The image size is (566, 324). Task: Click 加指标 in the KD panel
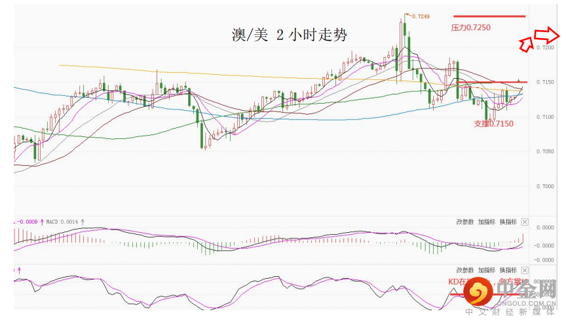(x=487, y=270)
